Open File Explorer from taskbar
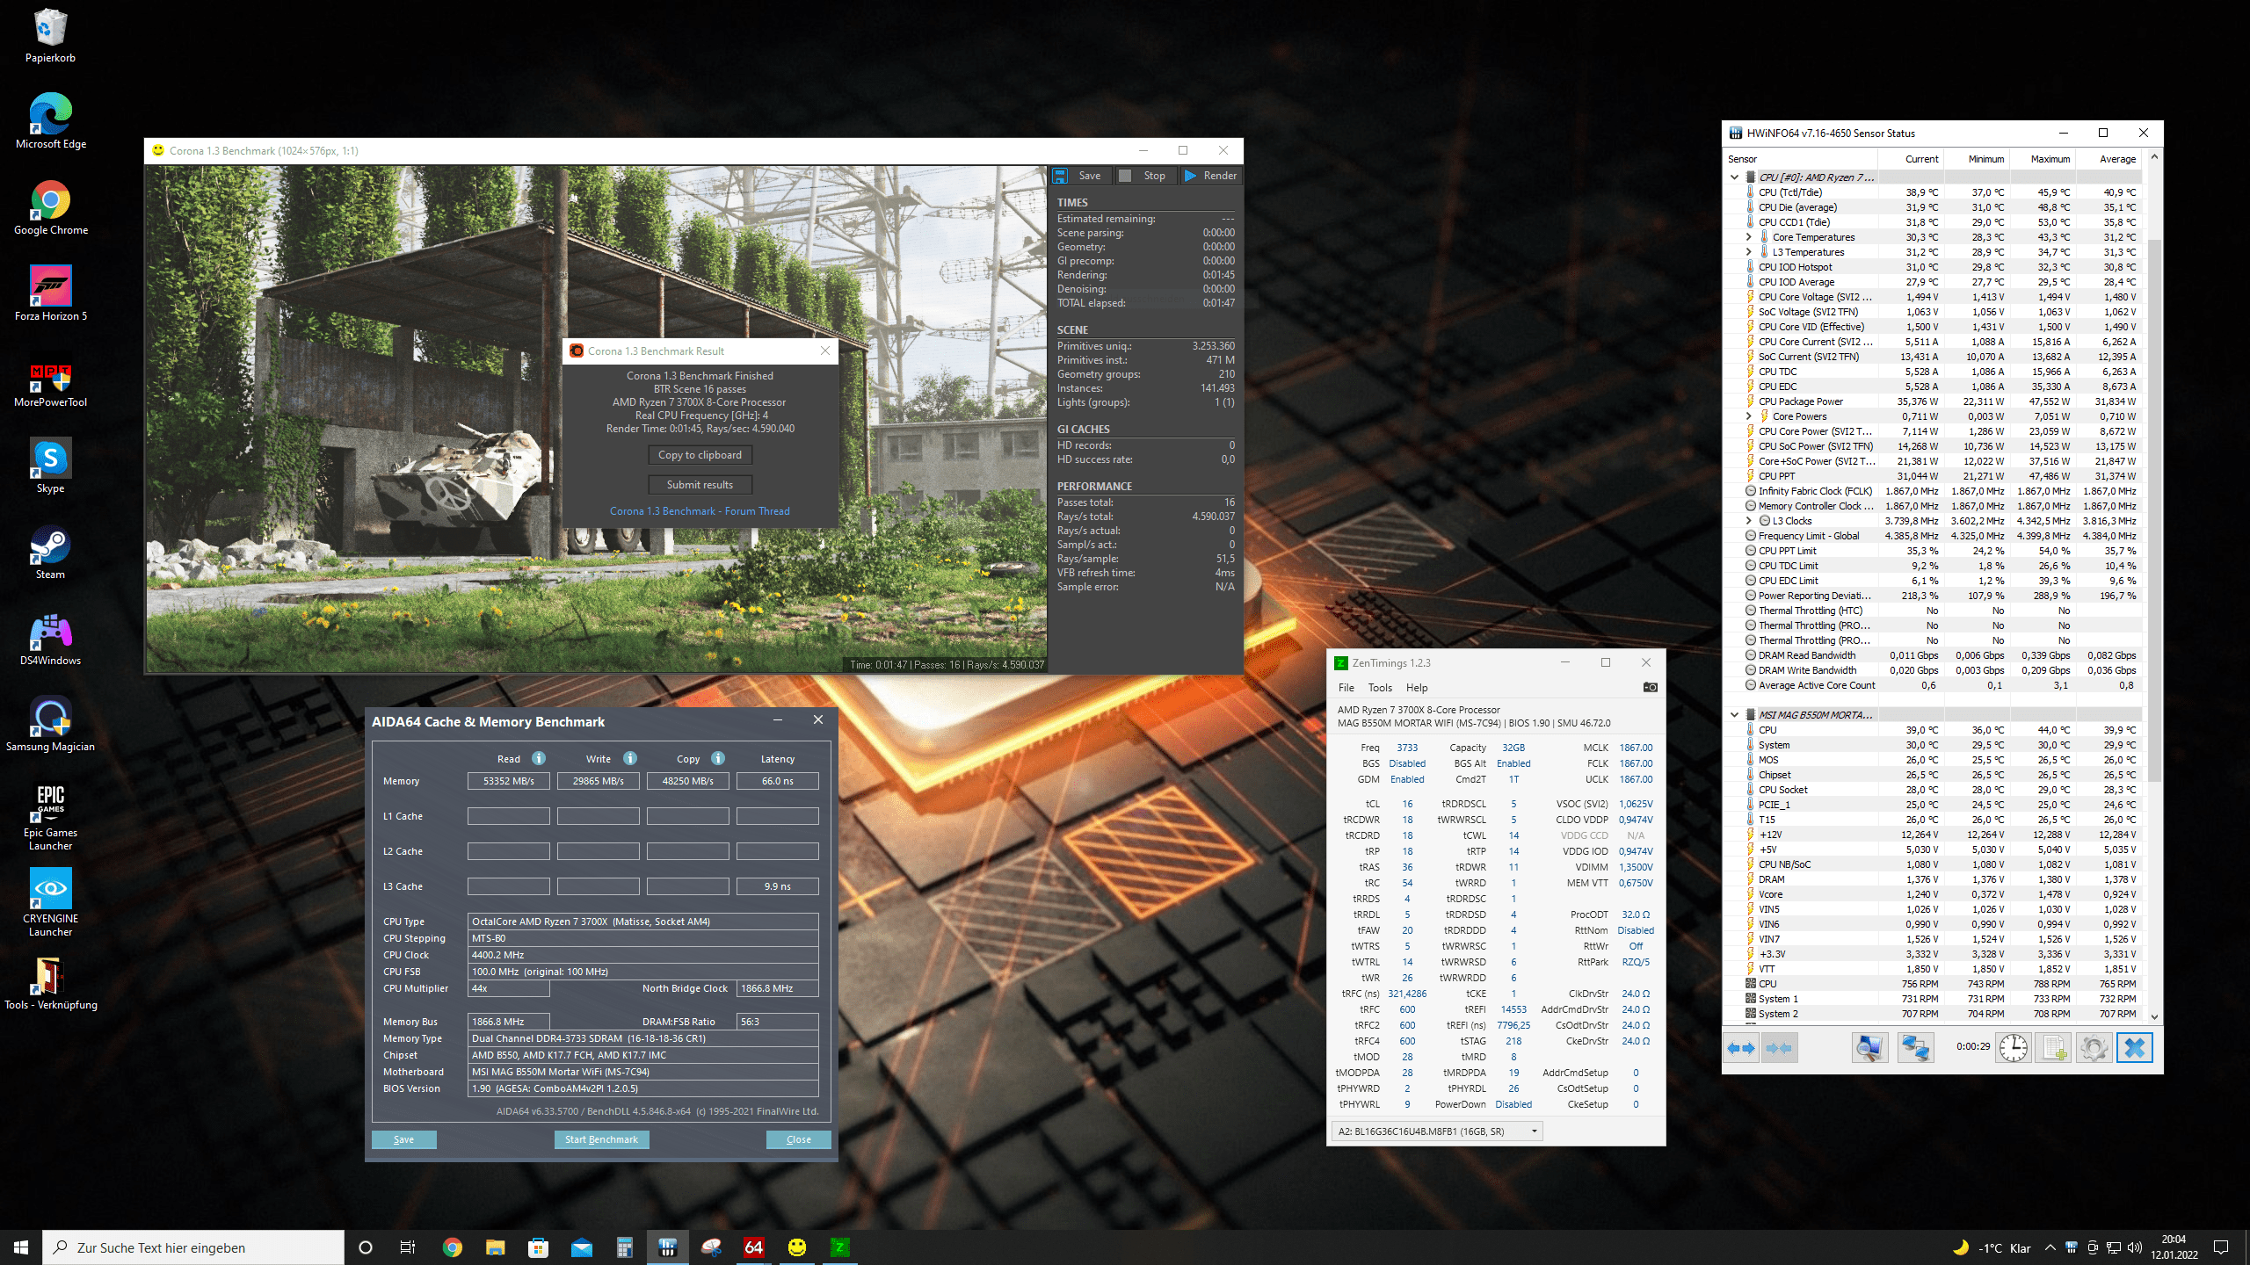The height and width of the screenshot is (1265, 2250). click(x=495, y=1247)
